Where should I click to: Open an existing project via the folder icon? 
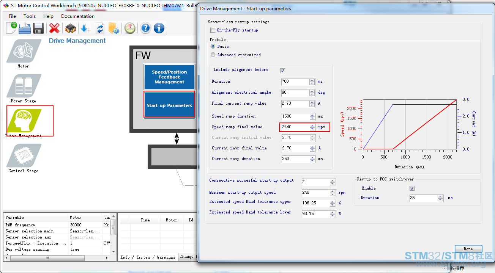25,28
